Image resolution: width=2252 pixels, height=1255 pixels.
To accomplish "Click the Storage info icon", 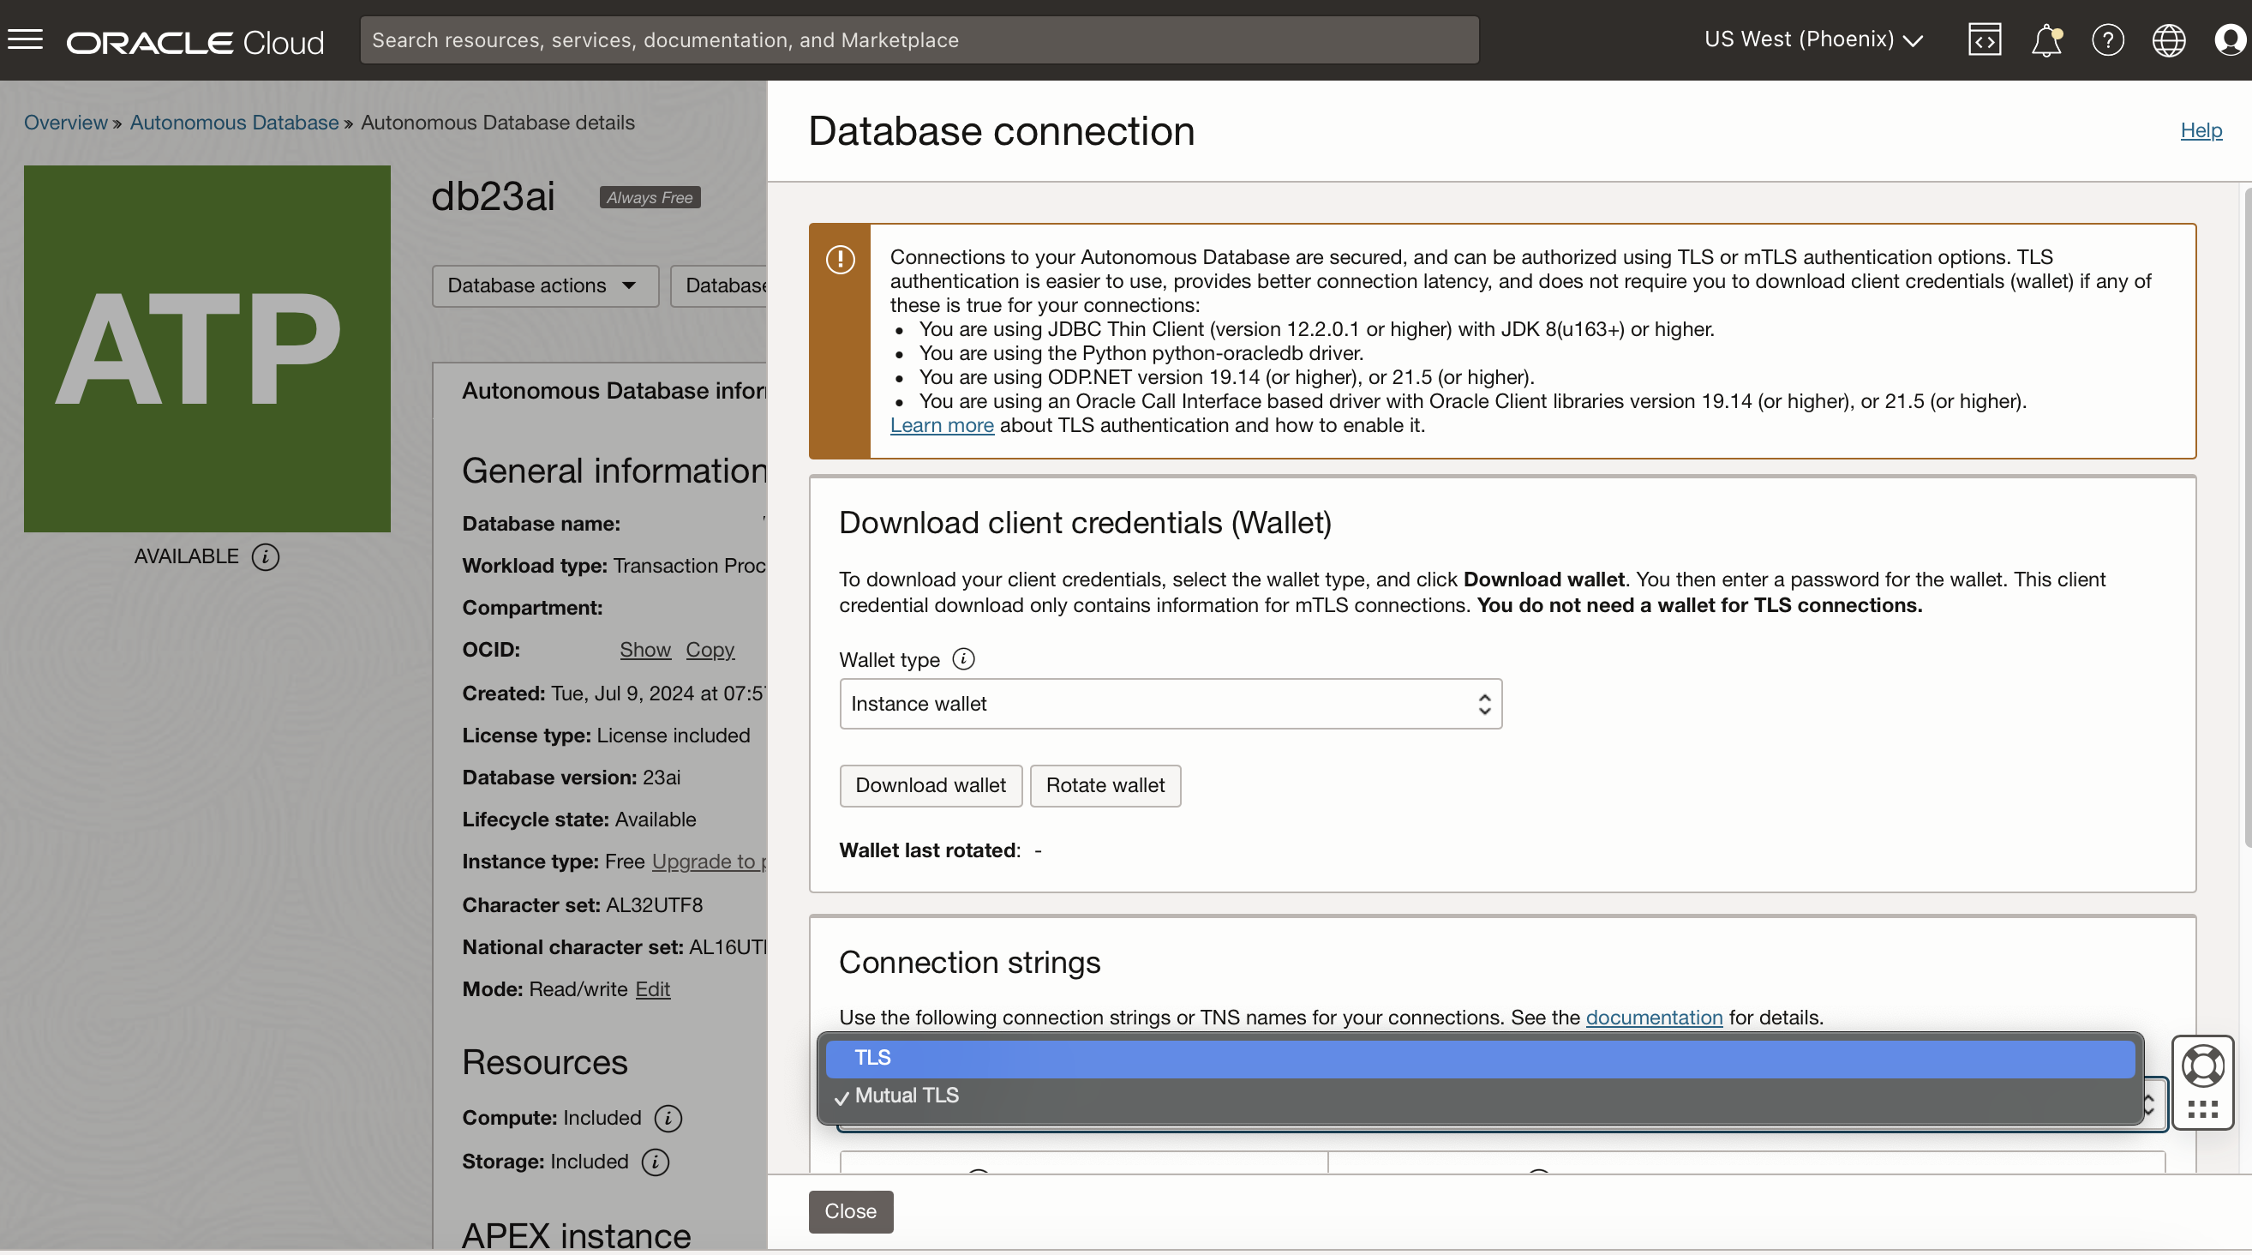I will [656, 1162].
